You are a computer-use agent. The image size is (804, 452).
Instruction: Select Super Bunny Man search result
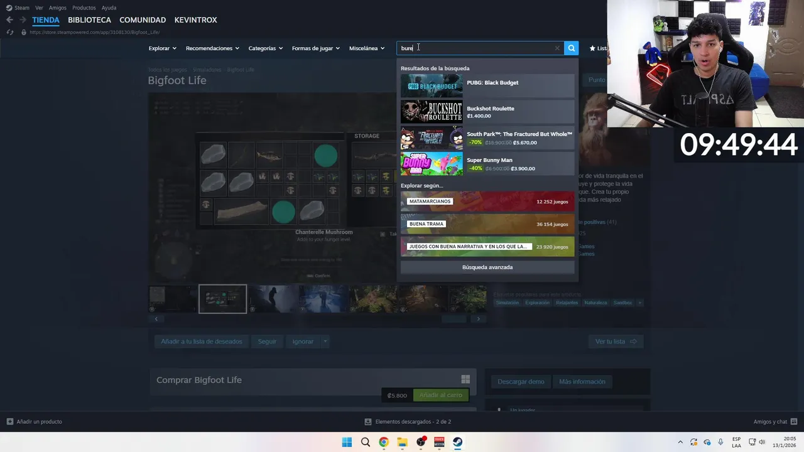click(x=487, y=163)
